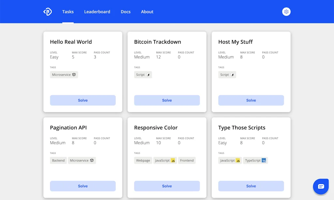
Task: Select the TypeScript tag on Type Those Scripts
Action: coord(255,161)
